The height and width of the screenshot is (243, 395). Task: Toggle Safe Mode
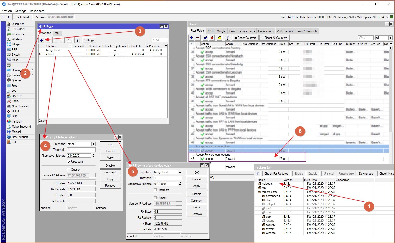[x=23, y=17]
